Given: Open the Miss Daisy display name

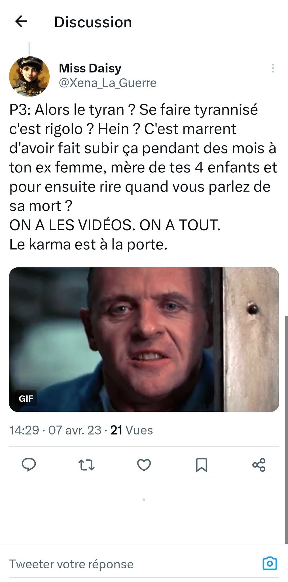Looking at the screenshot, I should point(90,68).
